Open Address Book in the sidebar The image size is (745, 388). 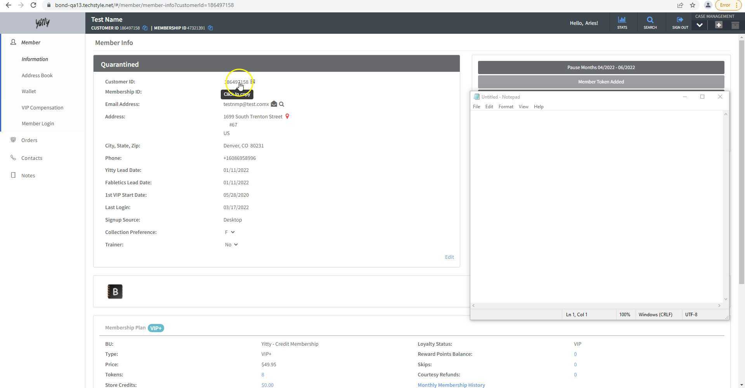pyautogui.click(x=37, y=75)
